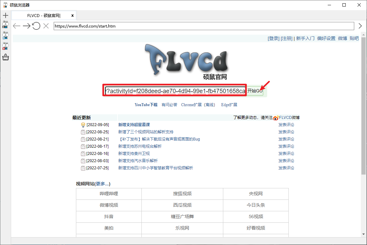Open a new tab with the plus icon
This screenshot has width=367, height=245.
[x=5, y=15]
